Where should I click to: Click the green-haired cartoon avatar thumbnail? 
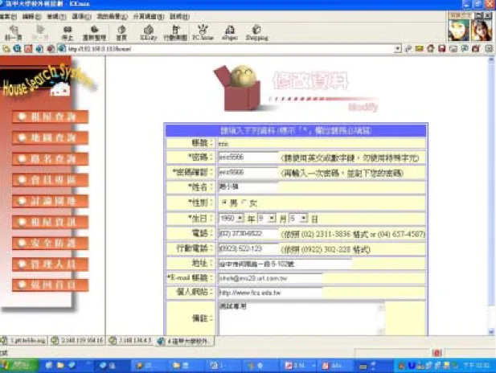click(458, 30)
